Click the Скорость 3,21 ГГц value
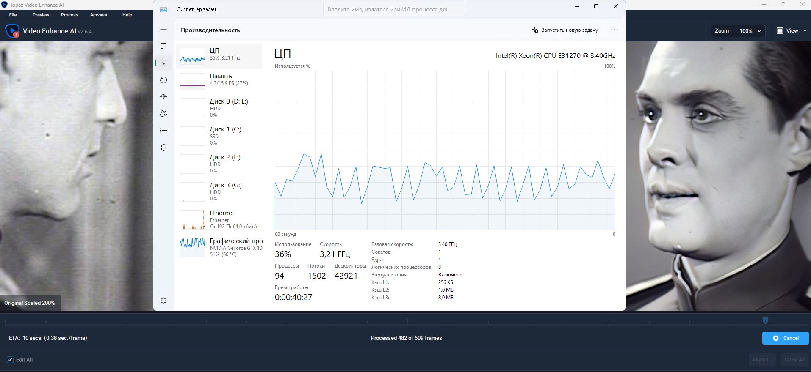This screenshot has height=372, width=811. pyautogui.click(x=335, y=254)
